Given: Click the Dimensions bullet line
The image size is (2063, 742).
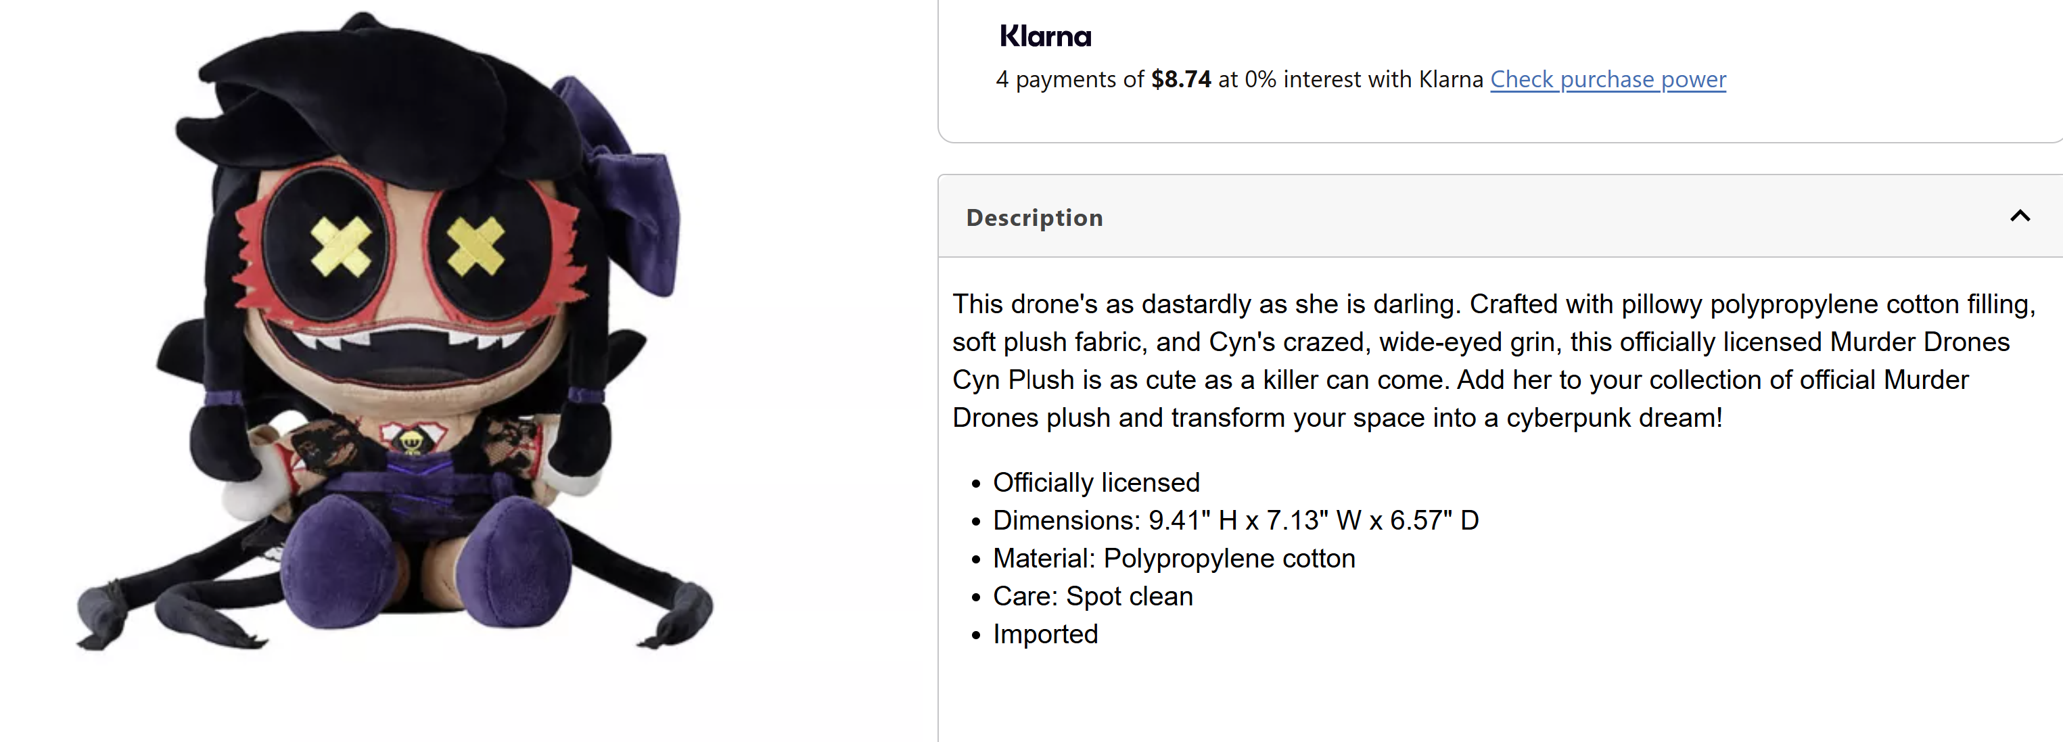Looking at the screenshot, I should coord(1235,520).
